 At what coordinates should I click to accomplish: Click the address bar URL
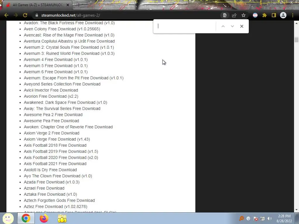tap(71, 15)
